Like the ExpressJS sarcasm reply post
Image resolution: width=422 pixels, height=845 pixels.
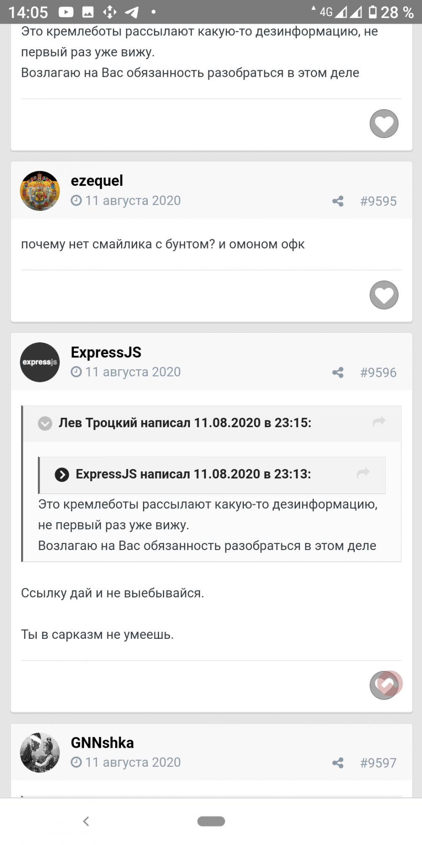click(x=384, y=685)
